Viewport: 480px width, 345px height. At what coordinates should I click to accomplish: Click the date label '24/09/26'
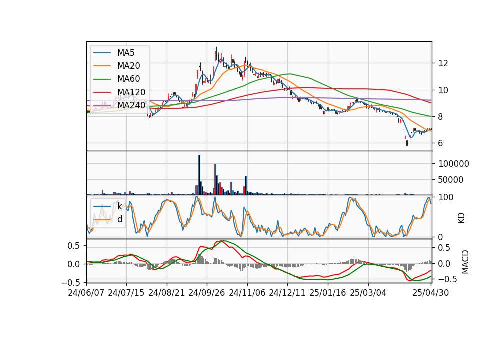(x=207, y=293)
